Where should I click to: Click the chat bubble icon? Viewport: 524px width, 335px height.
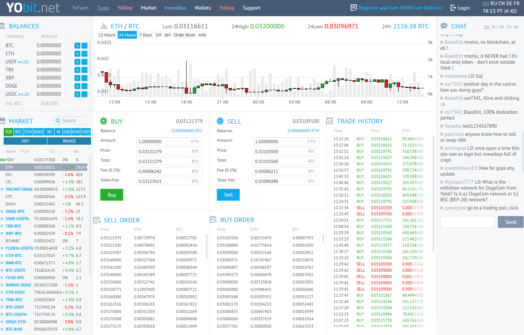(444, 26)
